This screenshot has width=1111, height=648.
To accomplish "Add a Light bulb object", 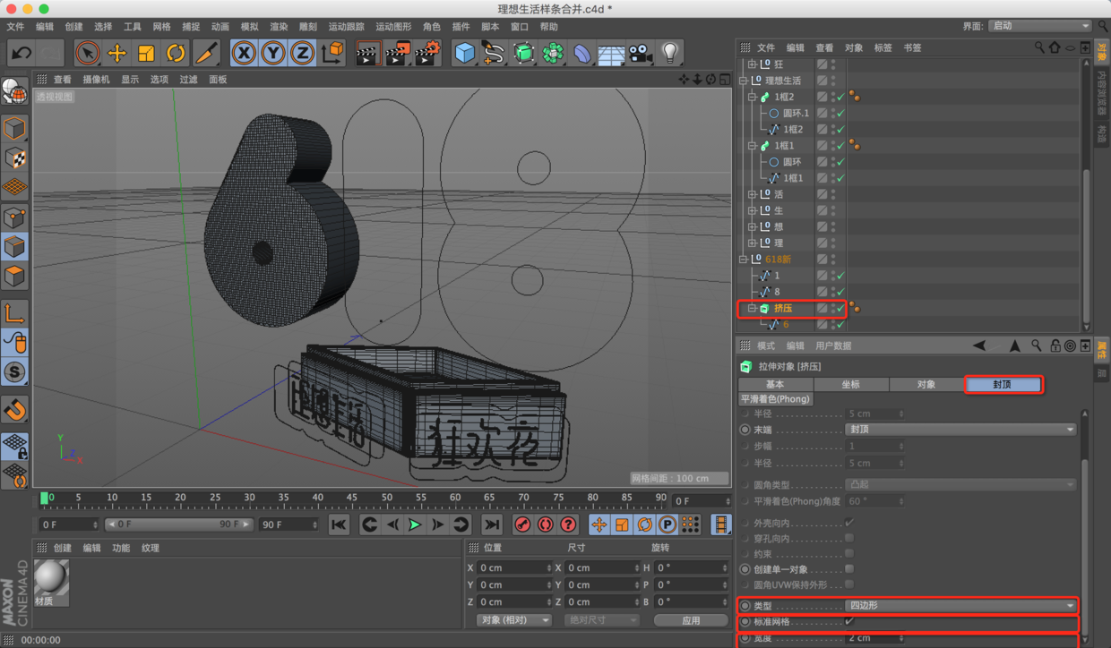I will point(669,53).
